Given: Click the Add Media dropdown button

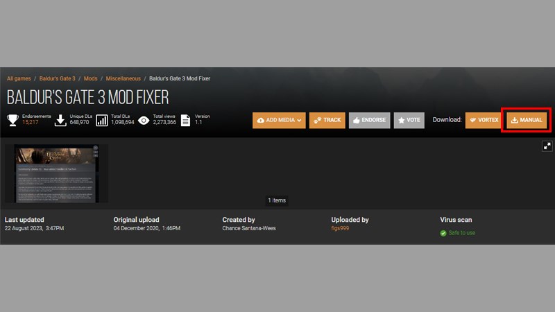Looking at the screenshot, I should [x=279, y=120].
